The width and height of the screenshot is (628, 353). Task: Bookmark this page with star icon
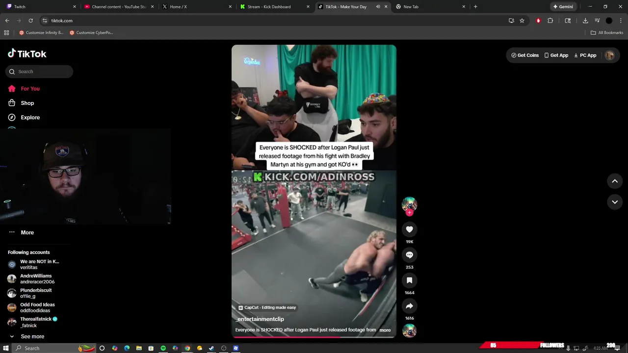[522, 21]
